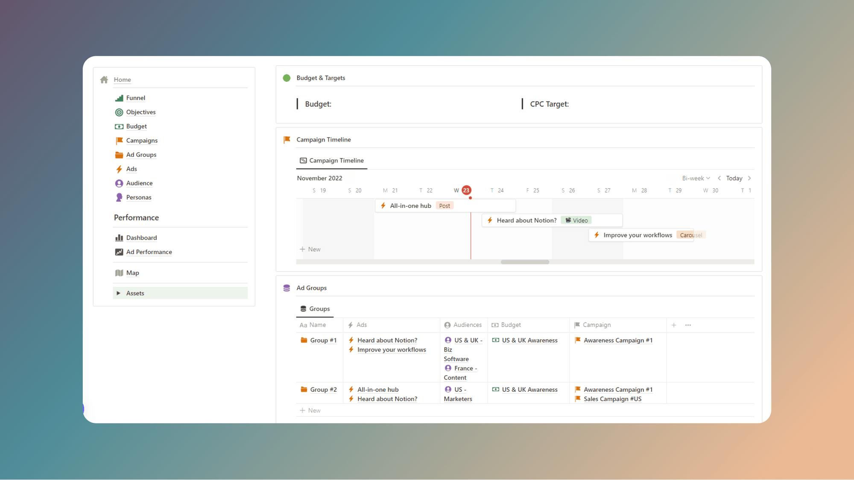Select the Groups view tab
The height and width of the screenshot is (480, 854).
pyautogui.click(x=315, y=308)
